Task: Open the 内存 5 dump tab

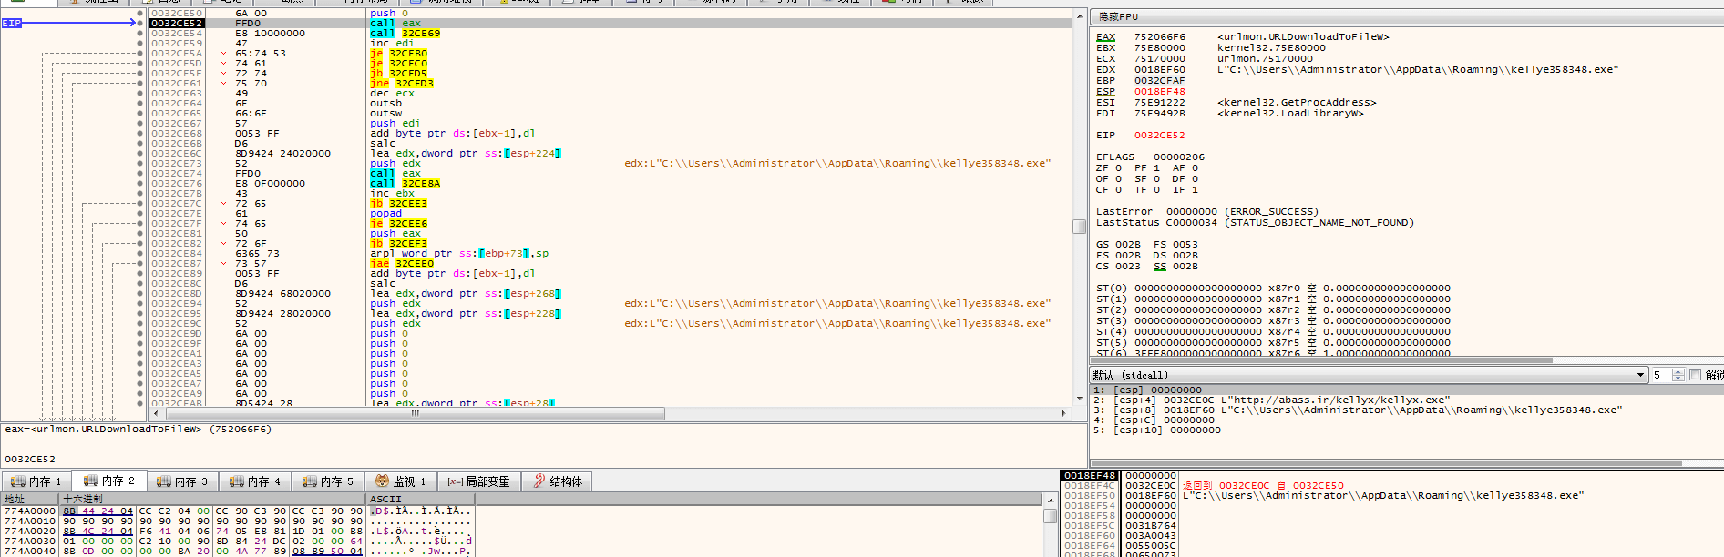Action: pyautogui.click(x=328, y=481)
